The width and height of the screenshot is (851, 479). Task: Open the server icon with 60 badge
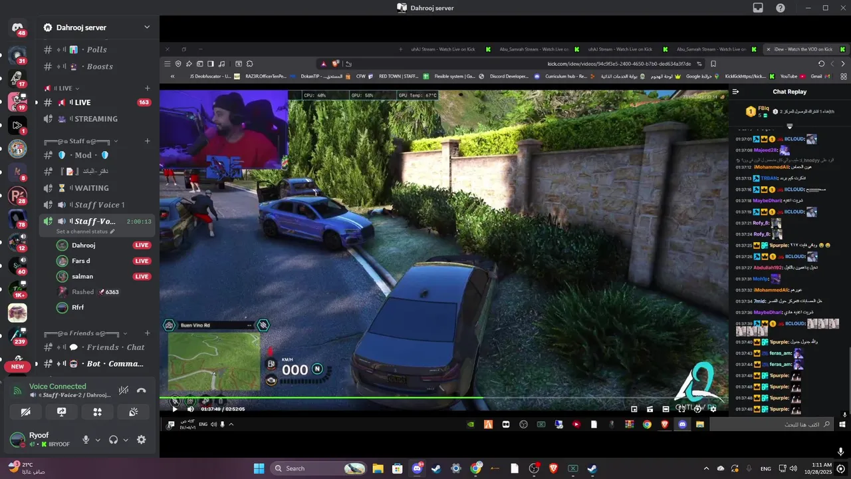pyautogui.click(x=17, y=265)
